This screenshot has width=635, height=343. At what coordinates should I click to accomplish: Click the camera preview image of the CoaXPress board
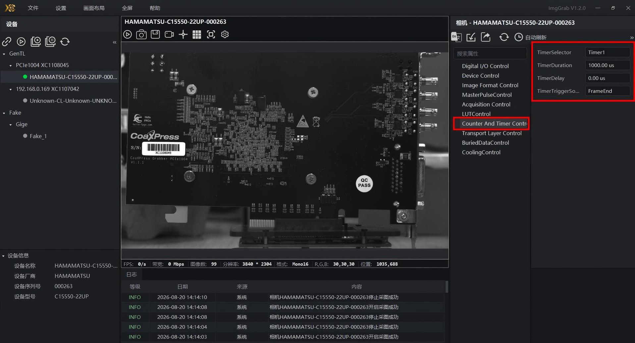click(x=285, y=150)
